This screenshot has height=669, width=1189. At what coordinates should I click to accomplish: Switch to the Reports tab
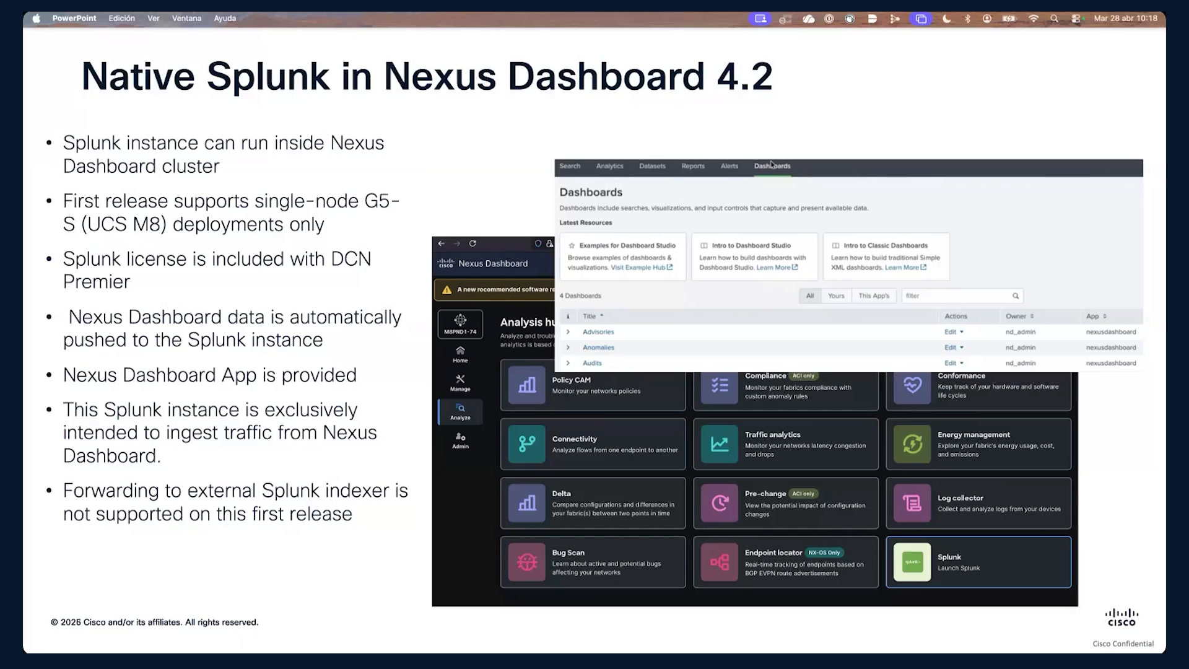coord(693,166)
